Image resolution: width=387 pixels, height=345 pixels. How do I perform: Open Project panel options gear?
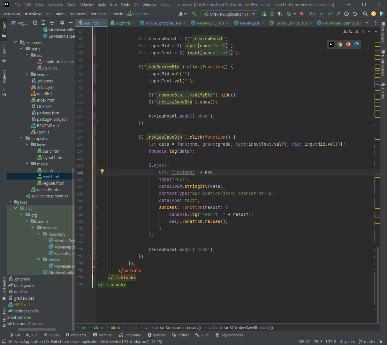[62, 23]
